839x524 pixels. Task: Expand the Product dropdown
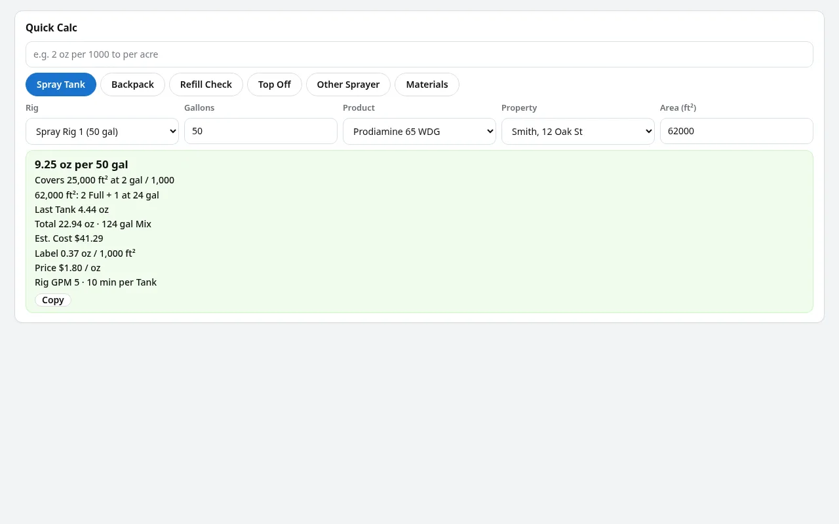pos(419,131)
